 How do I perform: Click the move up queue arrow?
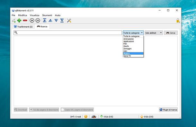pos(50,20)
